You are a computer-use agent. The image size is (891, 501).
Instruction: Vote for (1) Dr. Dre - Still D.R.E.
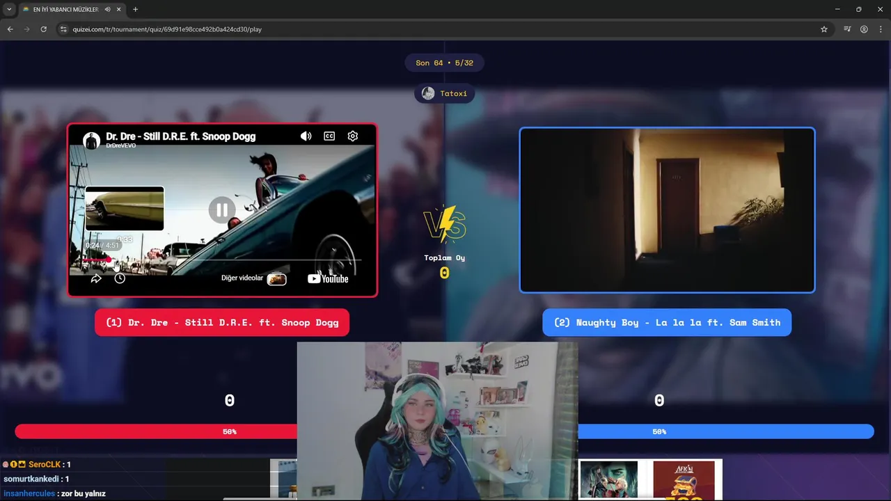[222, 322]
